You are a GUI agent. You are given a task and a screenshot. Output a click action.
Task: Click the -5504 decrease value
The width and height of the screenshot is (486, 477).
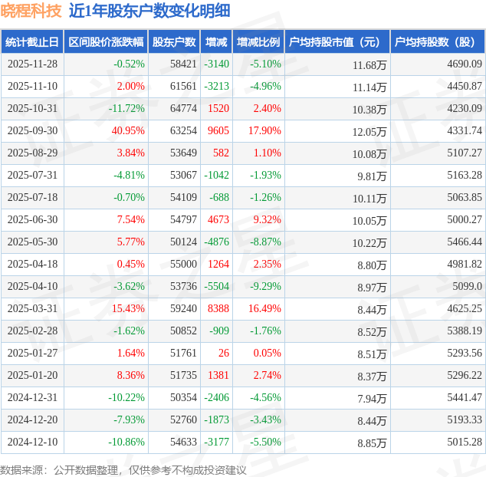point(216,286)
